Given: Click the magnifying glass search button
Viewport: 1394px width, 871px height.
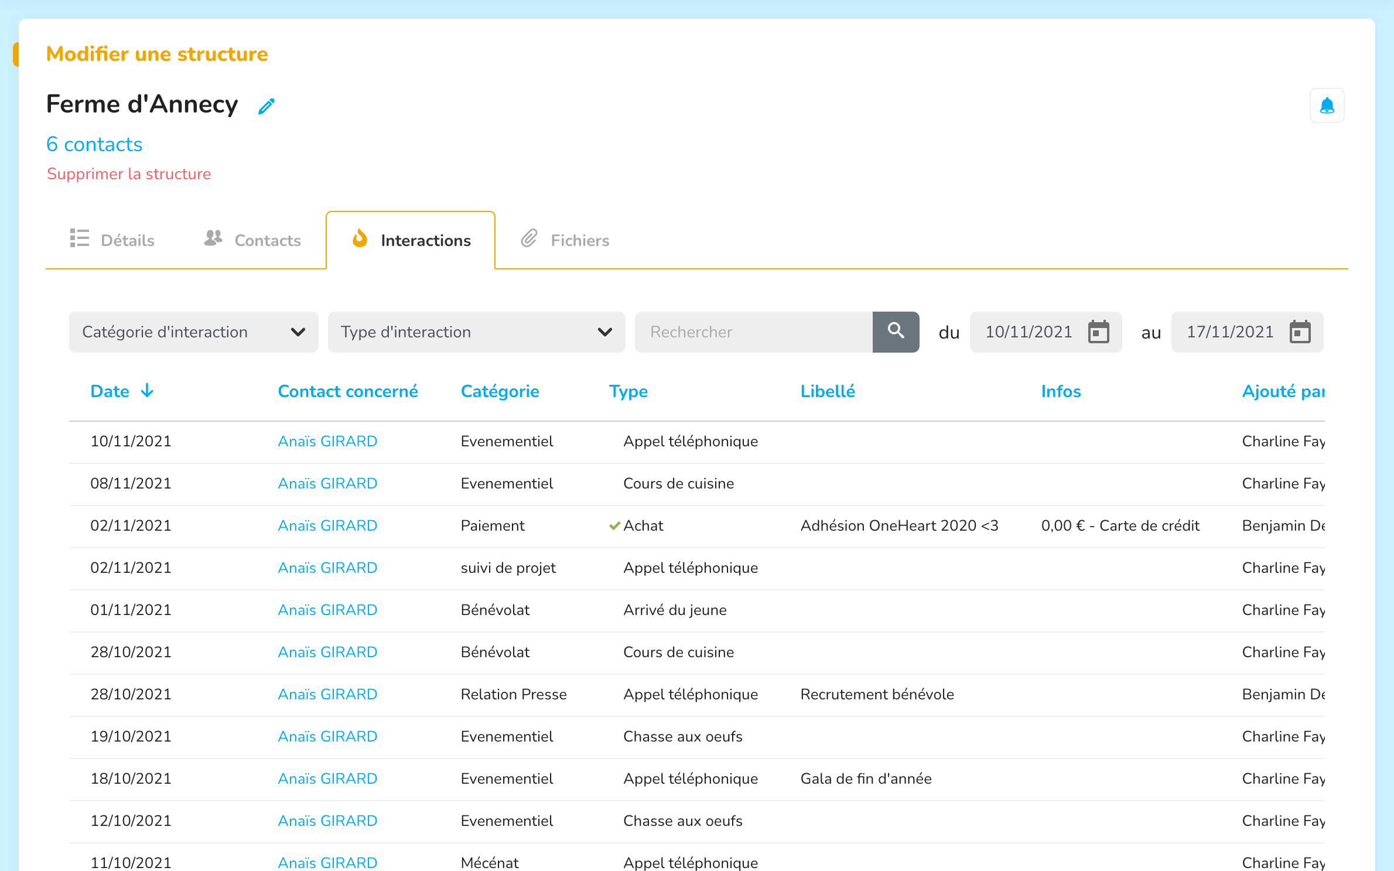Looking at the screenshot, I should pos(896,332).
